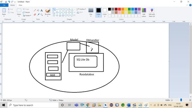
Task: Open the Rotate dropdown
Action: coord(27,16)
